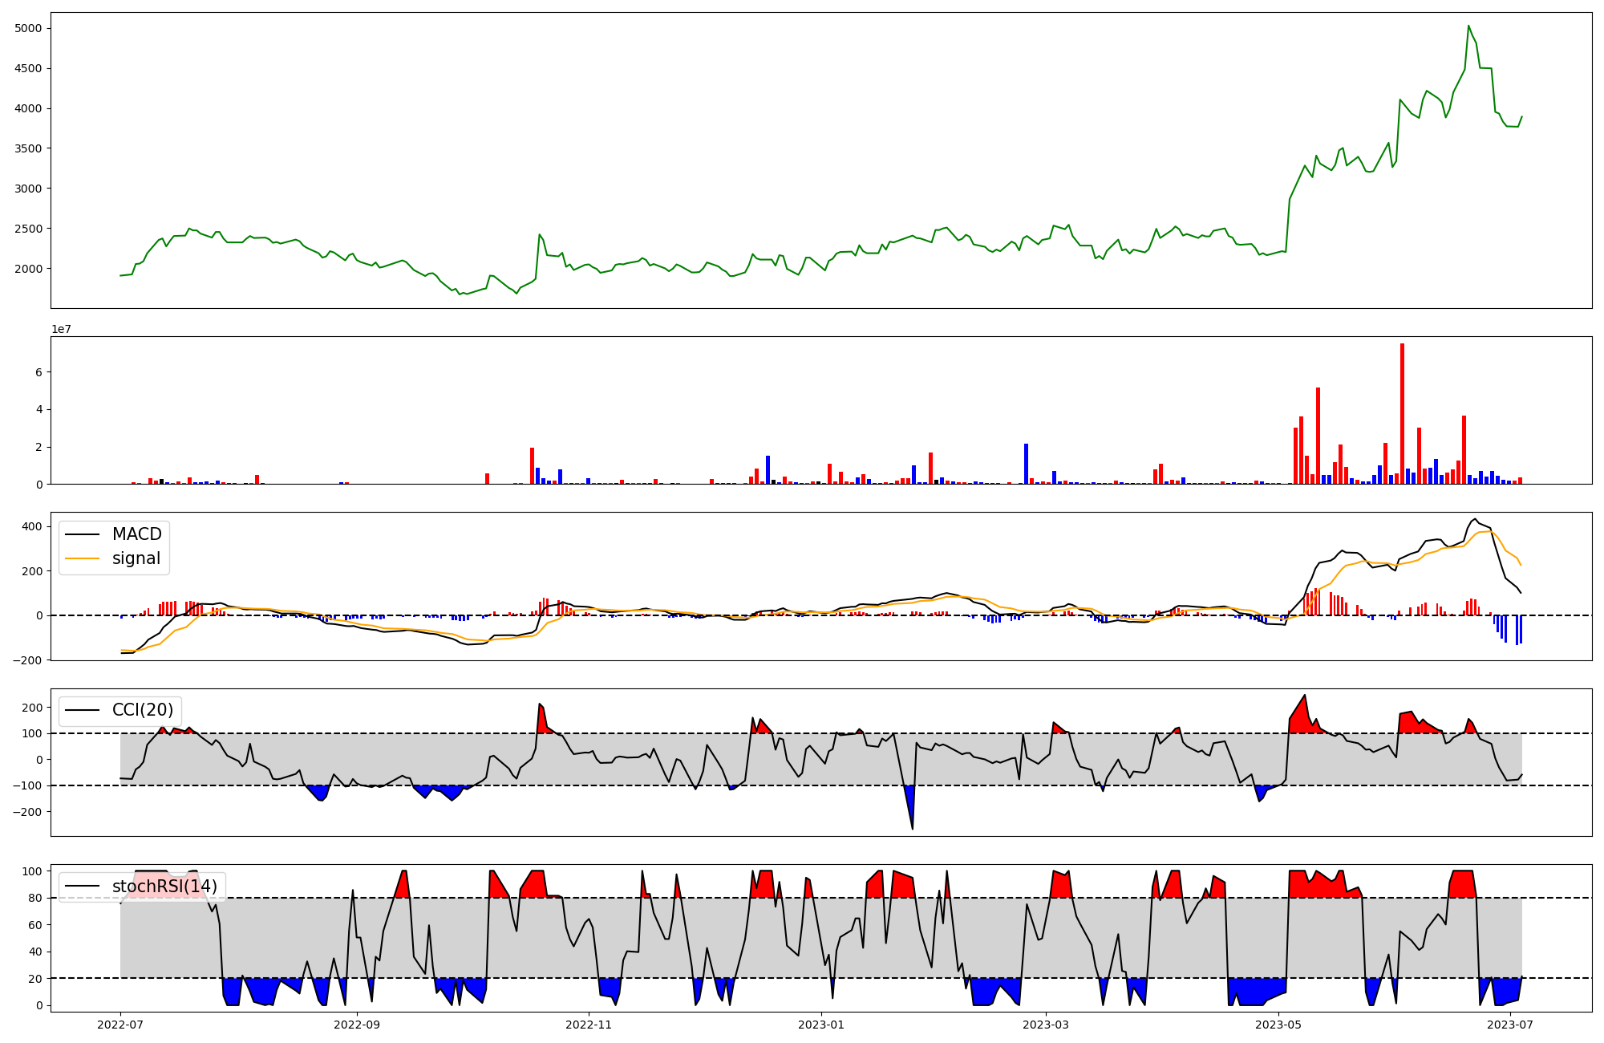This screenshot has height=1043, width=1604.
Task: Click the tall blue volume bar near 2023-03
Action: point(1026,464)
